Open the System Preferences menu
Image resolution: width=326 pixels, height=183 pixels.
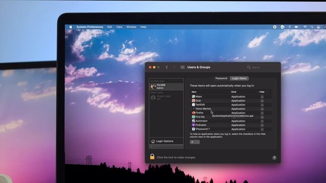point(90,27)
